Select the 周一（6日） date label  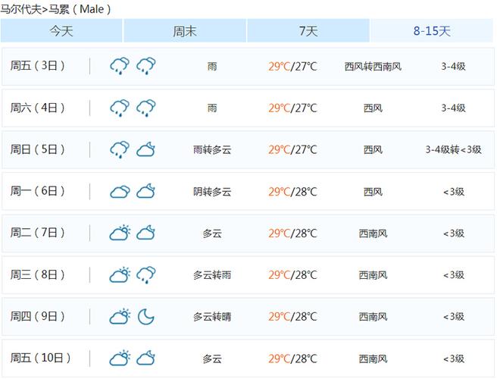37,191
